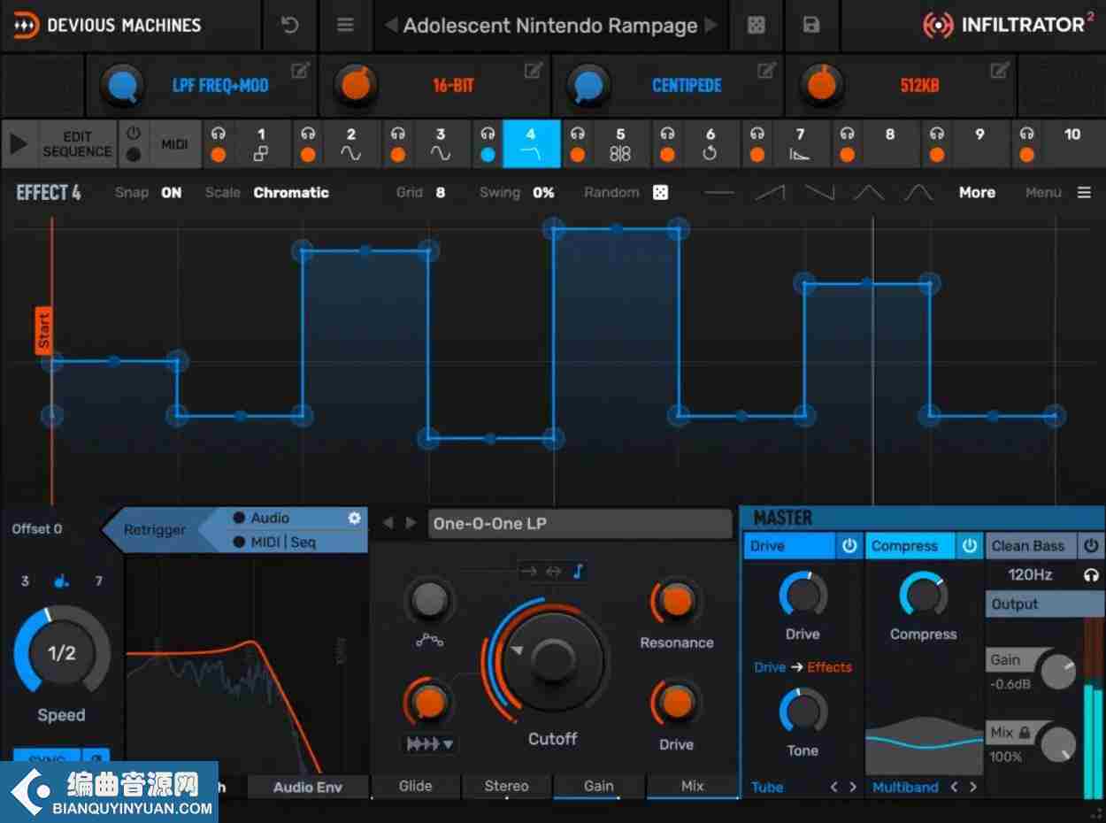Go to the next preset arrow
This screenshot has height=823, width=1106.
(x=711, y=26)
